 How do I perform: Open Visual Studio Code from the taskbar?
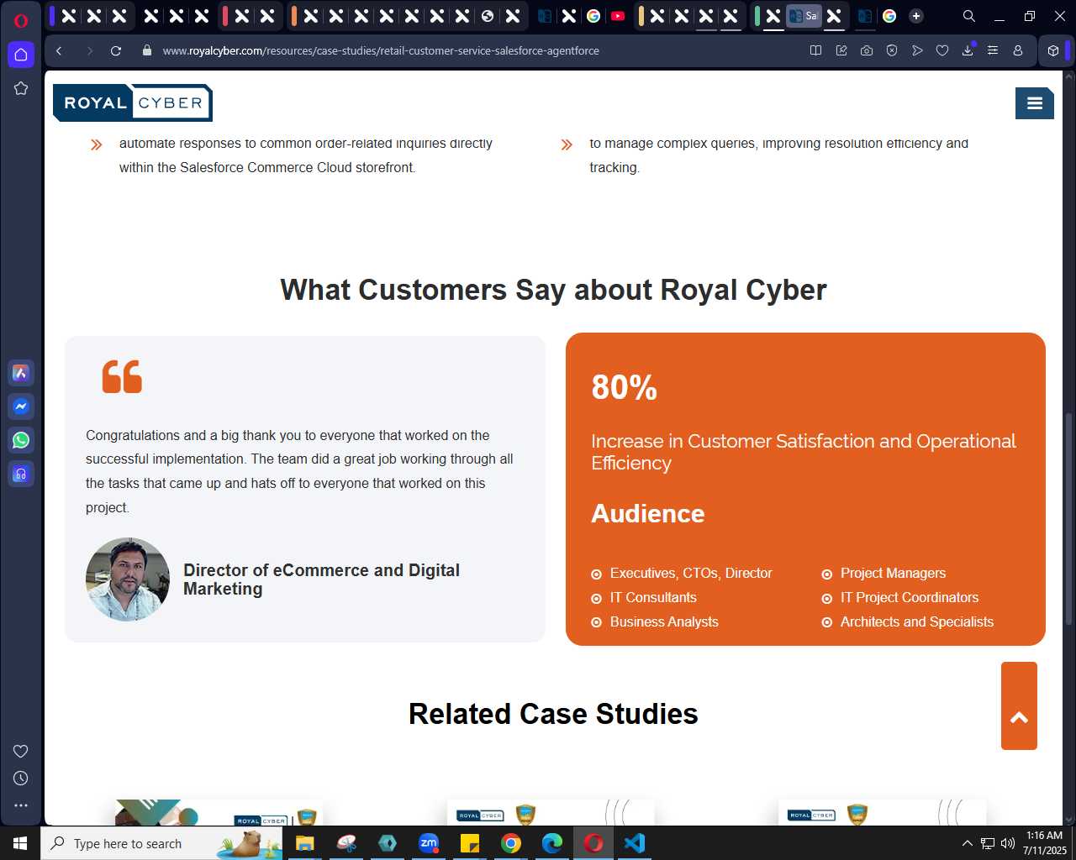point(635,843)
